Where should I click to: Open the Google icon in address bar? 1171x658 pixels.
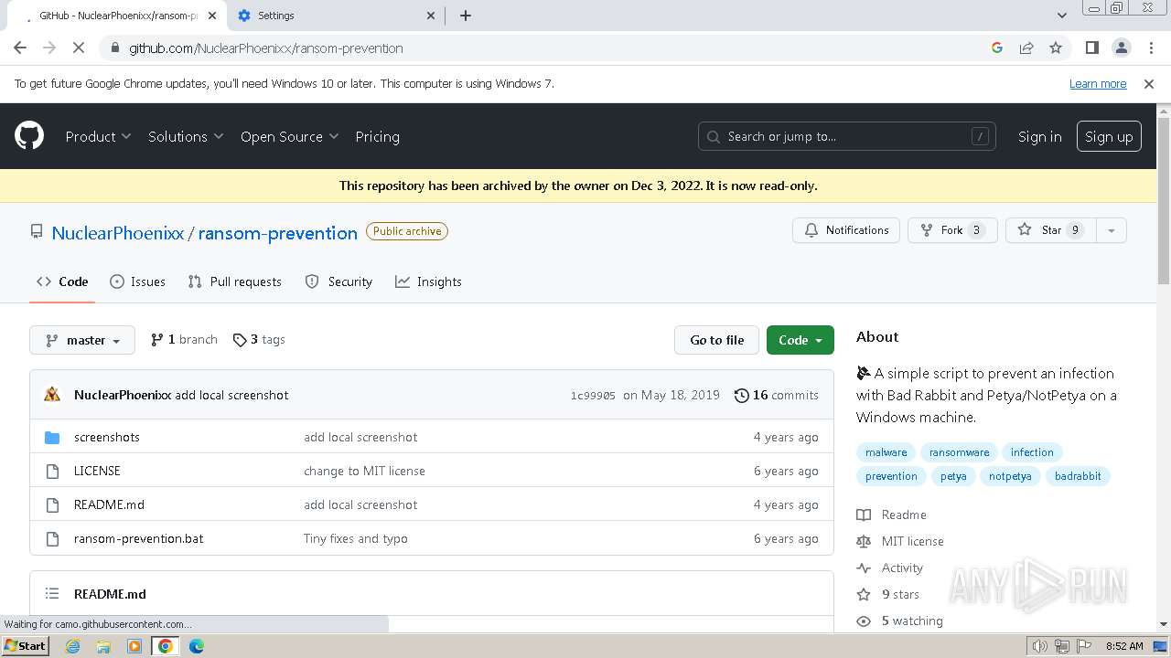coord(997,48)
